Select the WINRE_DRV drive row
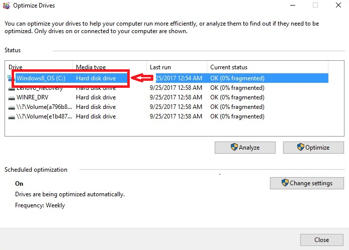This screenshot has height=250, width=349. click(x=168, y=97)
